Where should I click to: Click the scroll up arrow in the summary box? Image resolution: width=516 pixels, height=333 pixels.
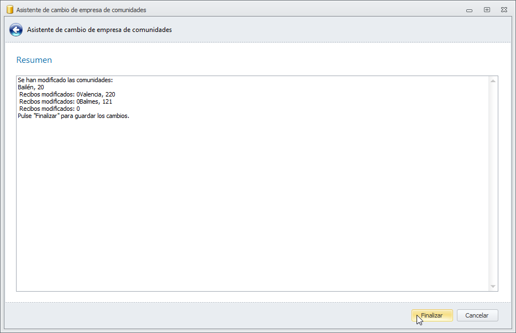point(493,81)
